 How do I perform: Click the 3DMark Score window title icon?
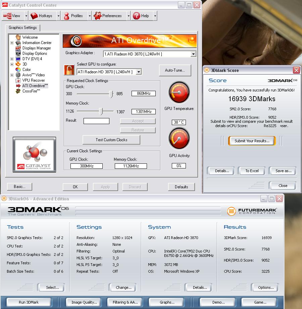(207, 70)
